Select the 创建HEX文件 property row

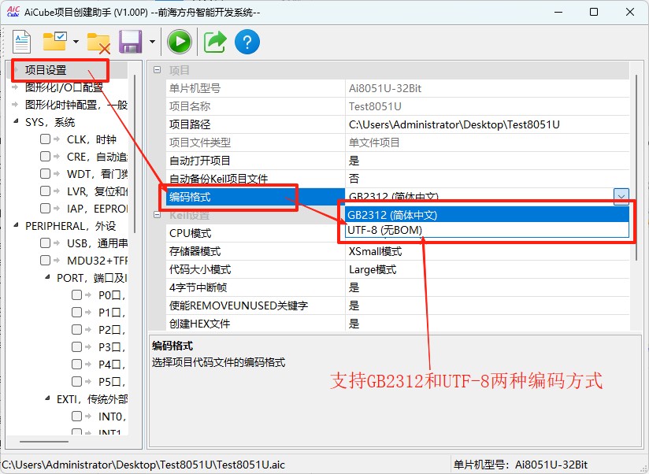point(397,324)
